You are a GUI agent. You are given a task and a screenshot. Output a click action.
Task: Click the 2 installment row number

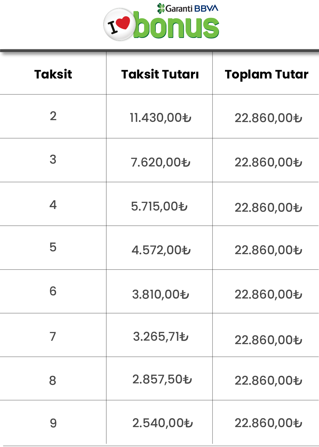[53, 116]
